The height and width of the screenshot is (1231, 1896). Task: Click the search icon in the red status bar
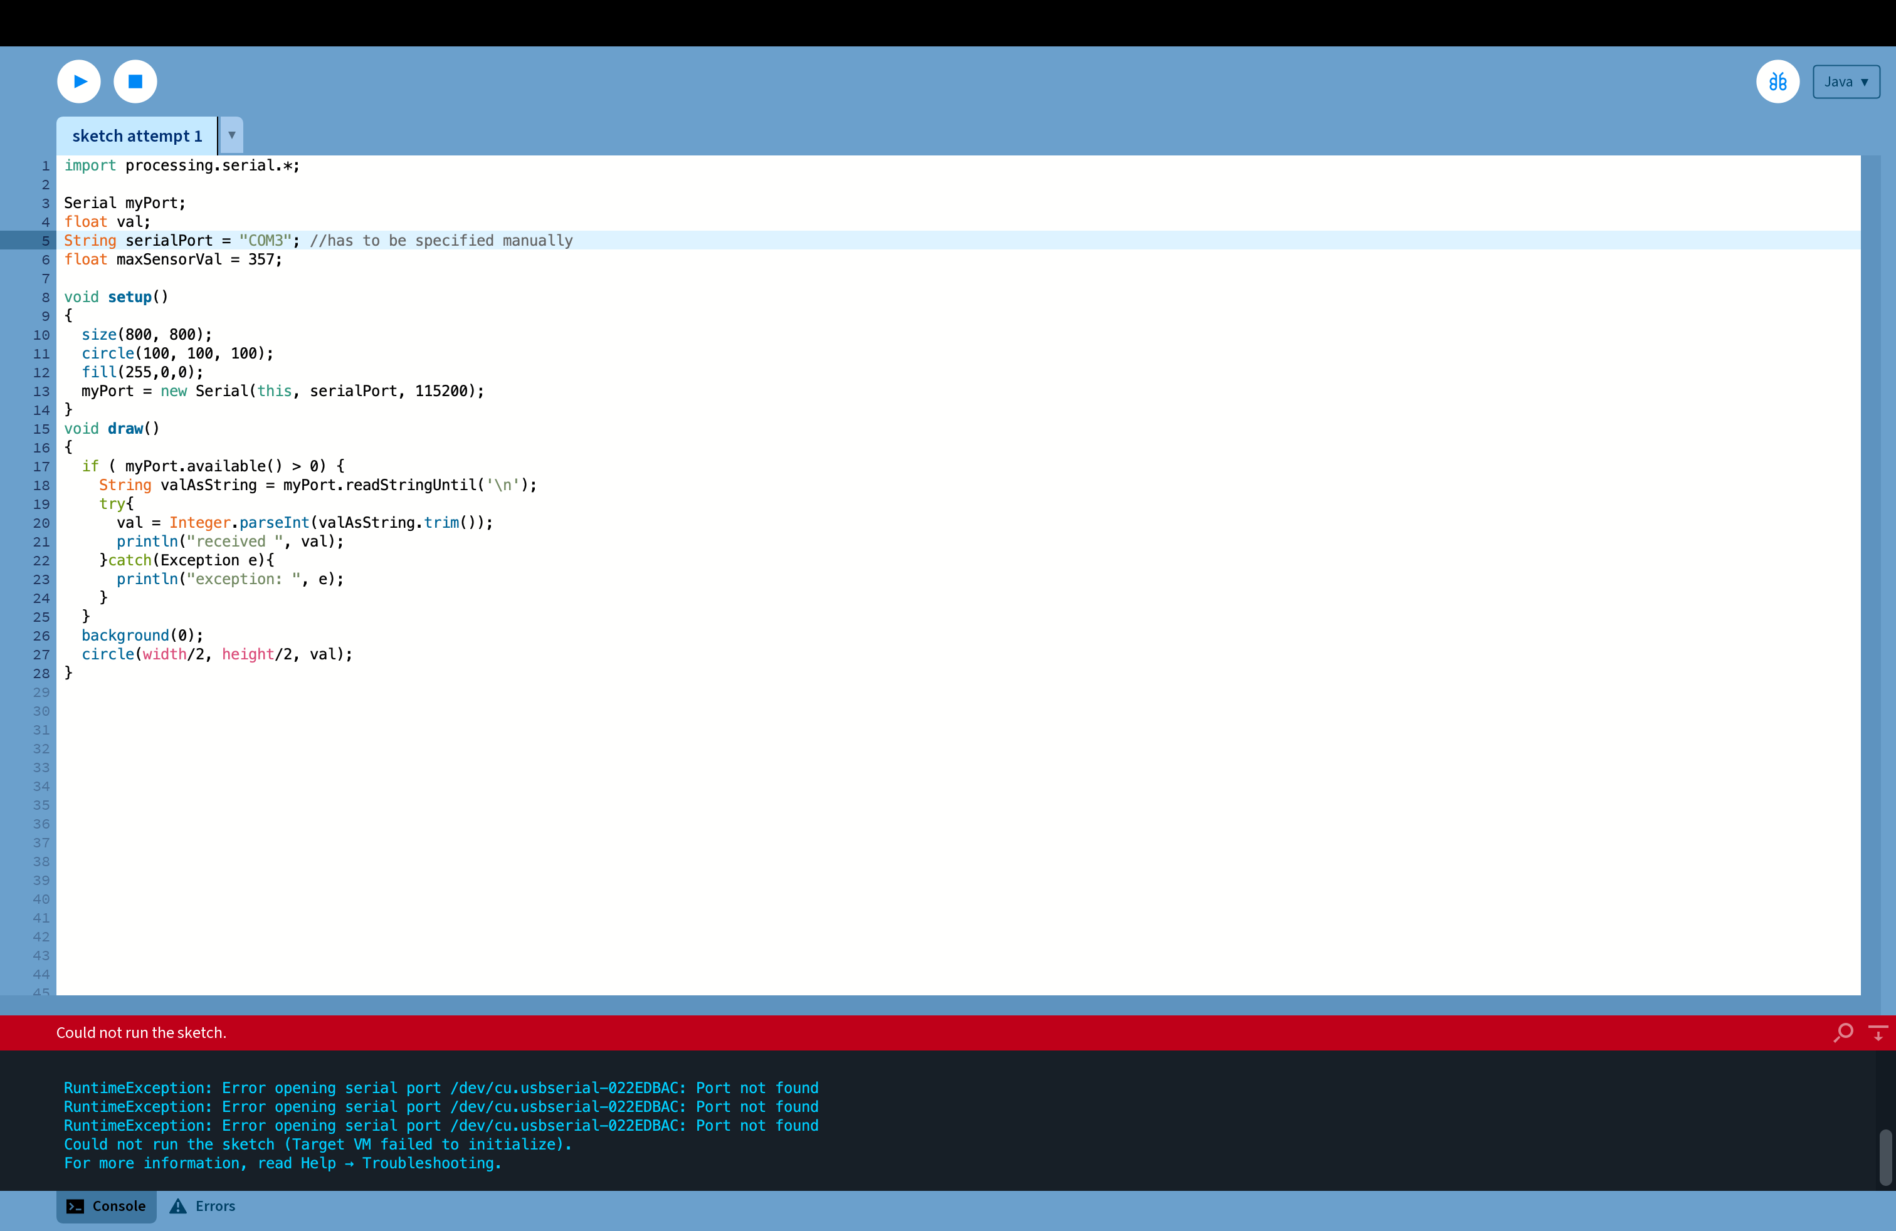click(1843, 1033)
